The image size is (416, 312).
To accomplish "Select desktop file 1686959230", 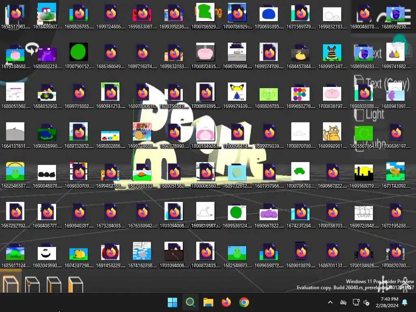I will pyautogui.click(x=396, y=16).
